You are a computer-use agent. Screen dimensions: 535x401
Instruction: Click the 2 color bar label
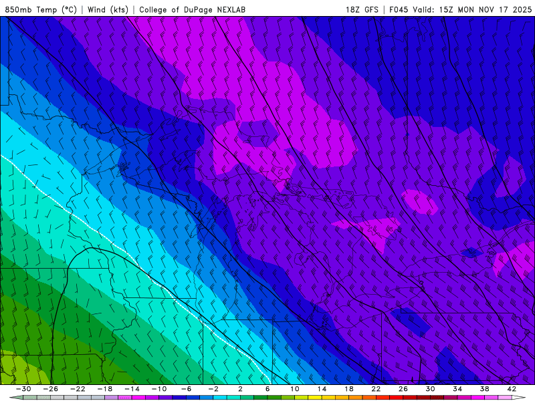pos(240,389)
